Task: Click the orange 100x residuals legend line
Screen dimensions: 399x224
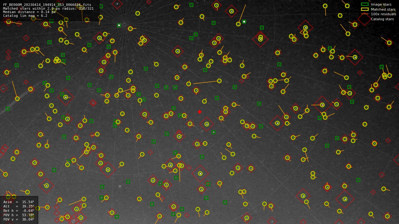Action: coord(365,14)
